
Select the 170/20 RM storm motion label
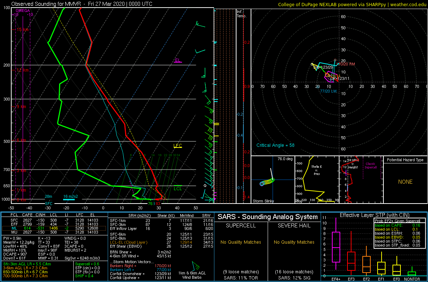(346, 64)
